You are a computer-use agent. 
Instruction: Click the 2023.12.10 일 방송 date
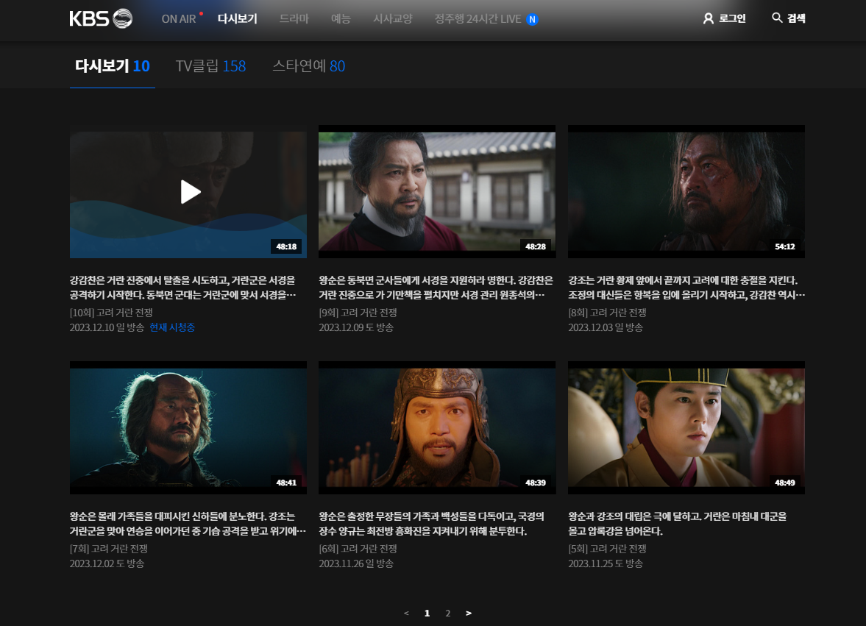107,327
